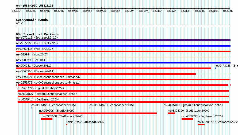Click the short red nsv6393350 bar
The height and width of the screenshot is (135, 238).
click(171, 113)
